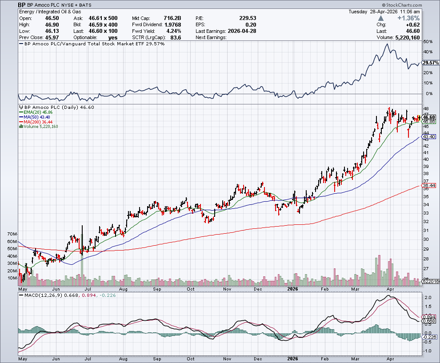Click the gray up-arrow change indicator
This screenshot has width=440, height=363.
(x=381, y=19)
